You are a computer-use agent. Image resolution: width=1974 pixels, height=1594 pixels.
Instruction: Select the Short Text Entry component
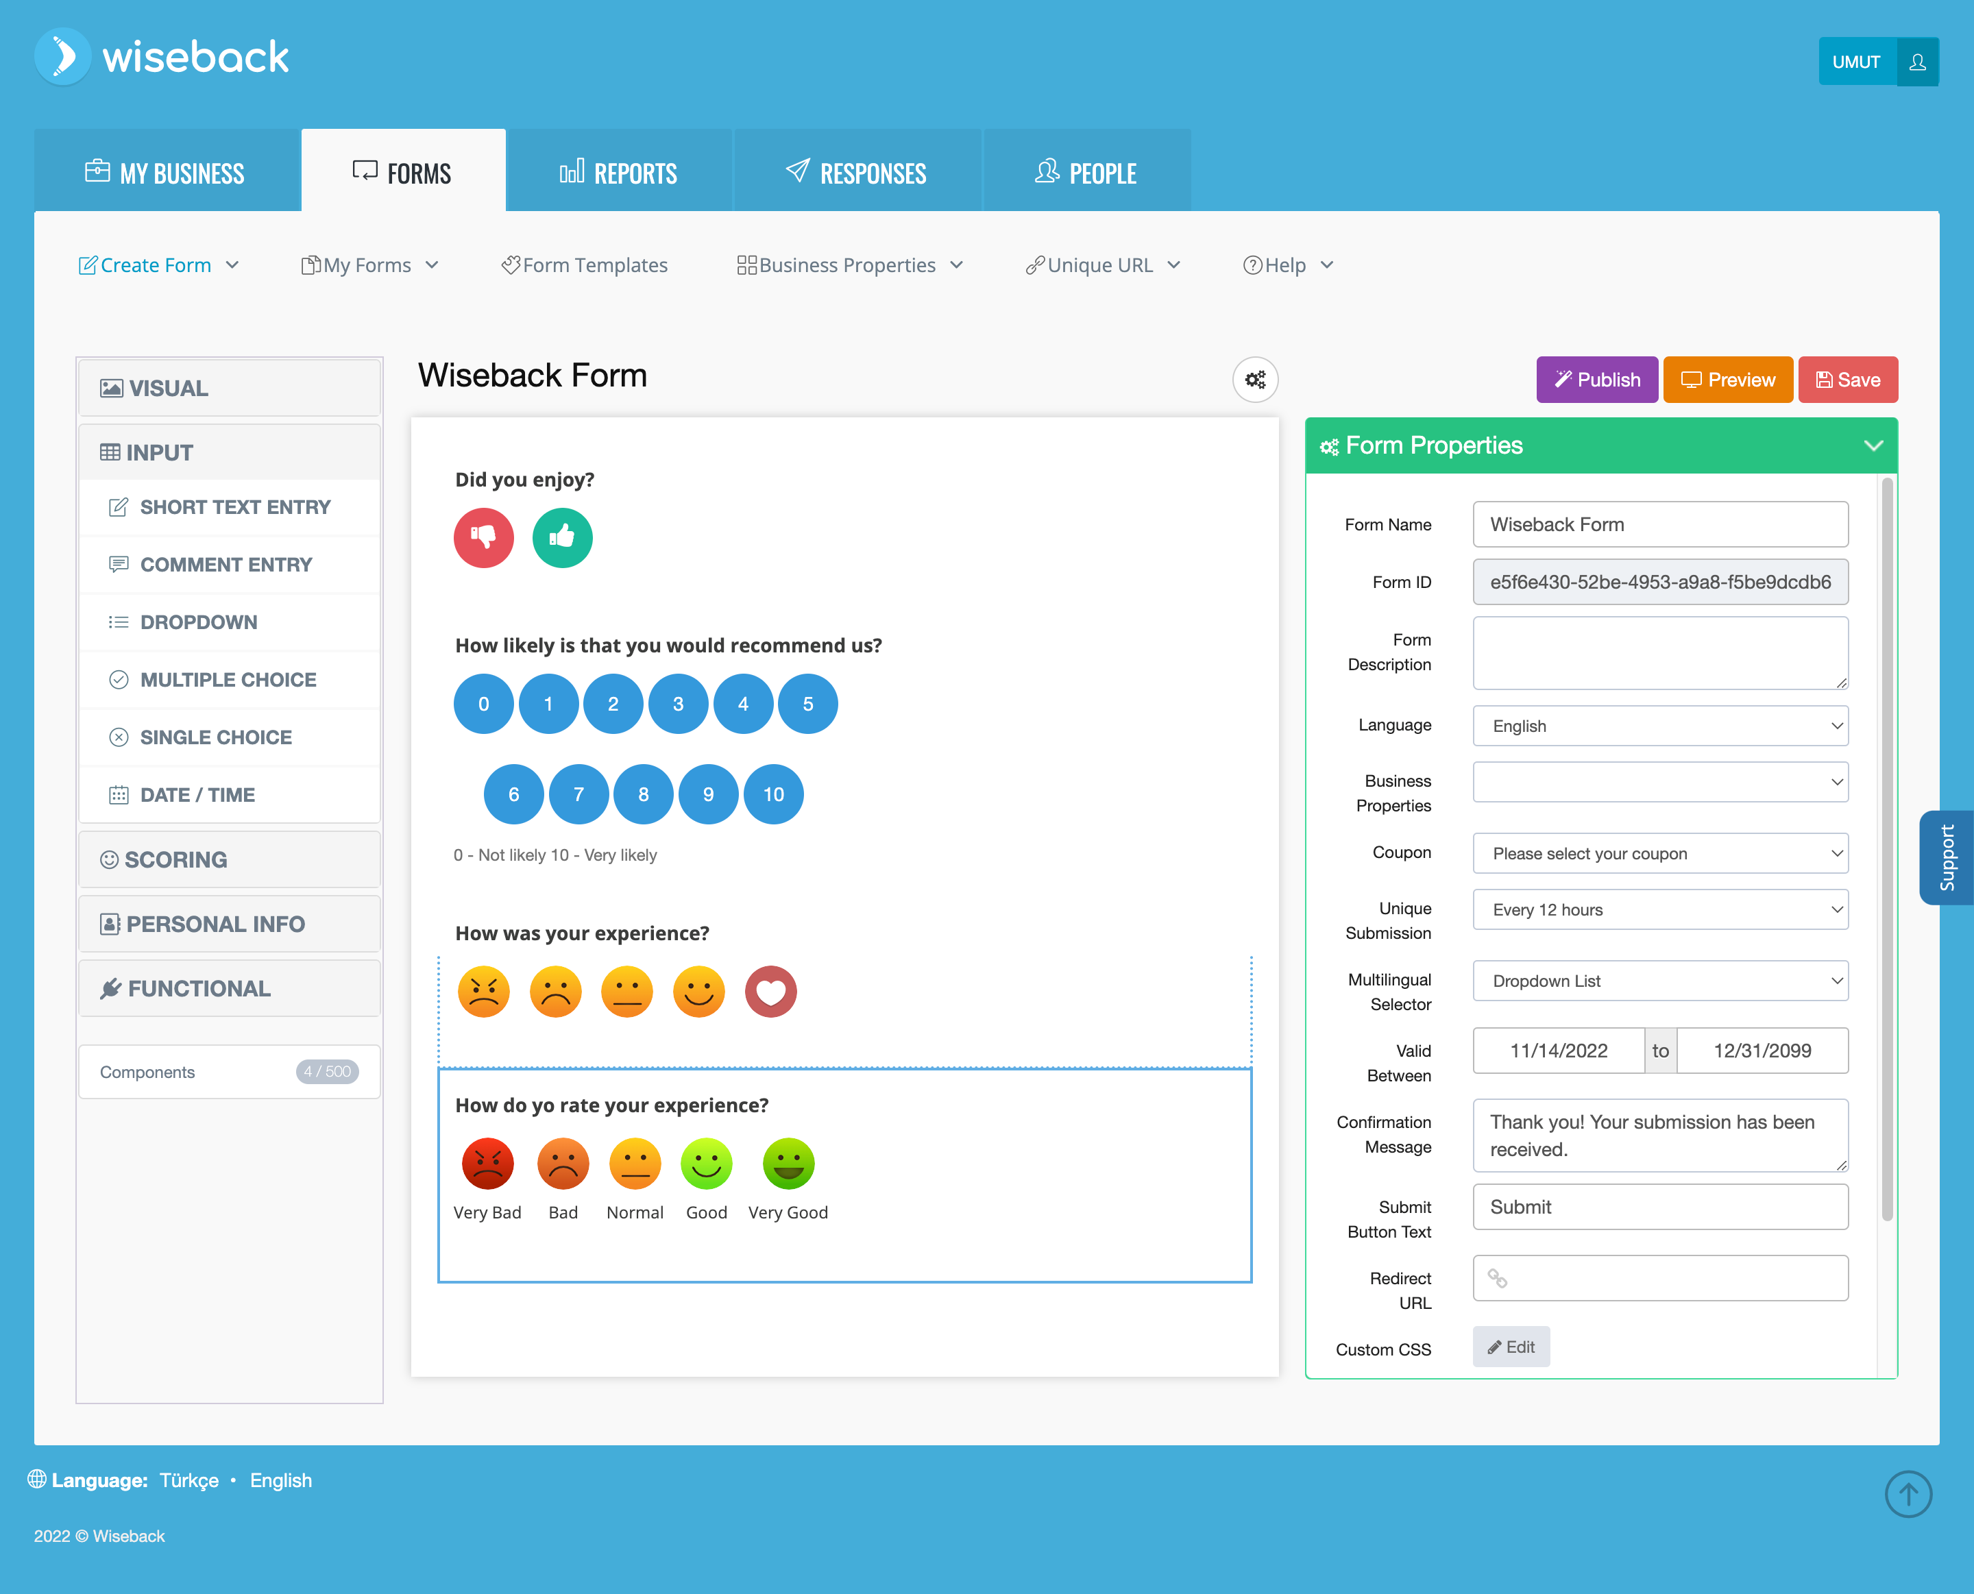click(229, 507)
